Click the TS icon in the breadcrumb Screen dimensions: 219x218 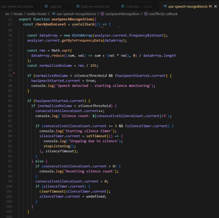pyautogui.click(x=54, y=14)
